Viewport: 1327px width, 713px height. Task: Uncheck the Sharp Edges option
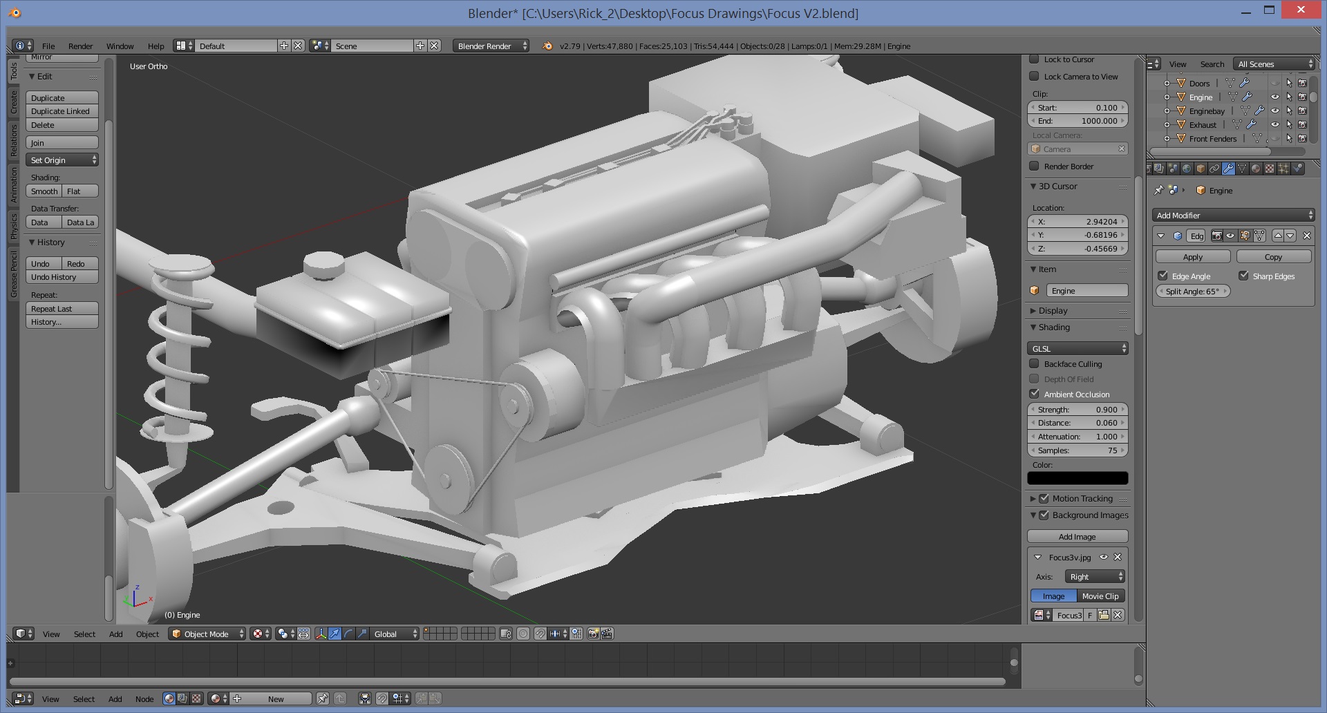1244,276
